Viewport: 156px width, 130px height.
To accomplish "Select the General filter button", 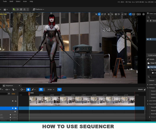I will (152, 81).
